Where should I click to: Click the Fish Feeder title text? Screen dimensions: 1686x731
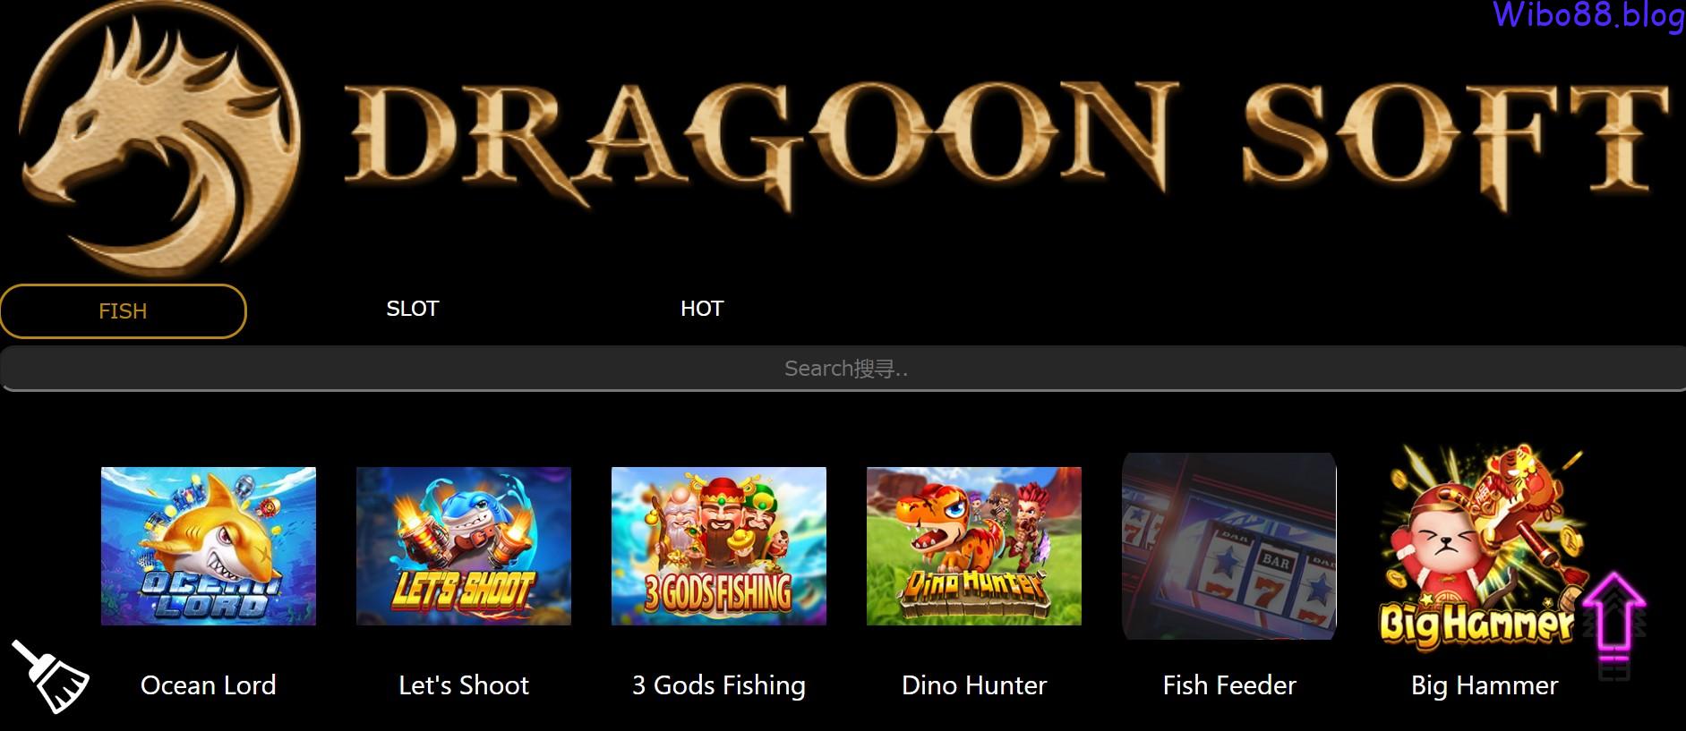point(1229,685)
